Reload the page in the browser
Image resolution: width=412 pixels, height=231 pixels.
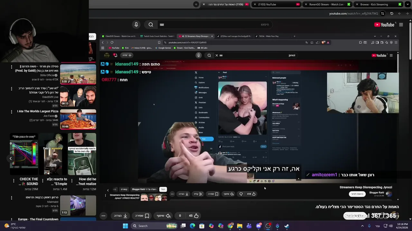[x=392, y=13]
